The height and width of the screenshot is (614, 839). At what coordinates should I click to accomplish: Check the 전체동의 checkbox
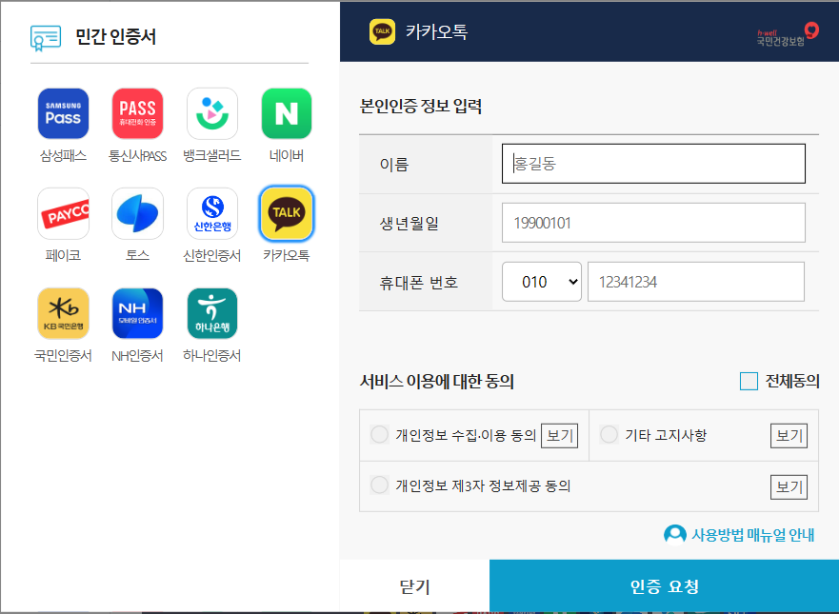tap(749, 382)
